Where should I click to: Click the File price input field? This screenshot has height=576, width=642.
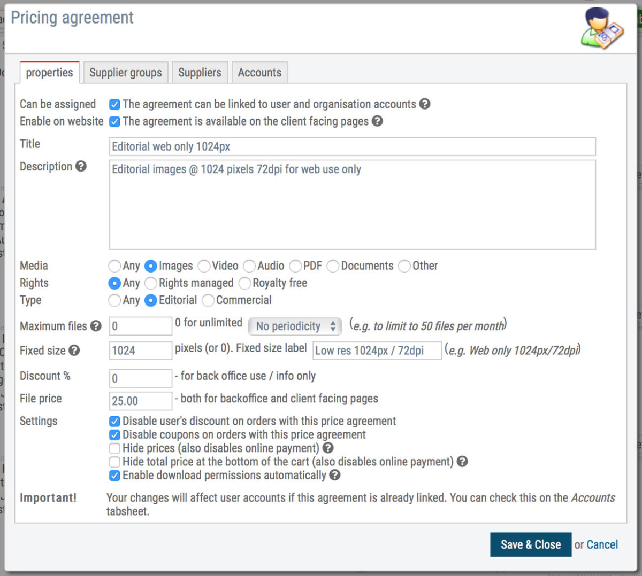tap(140, 401)
